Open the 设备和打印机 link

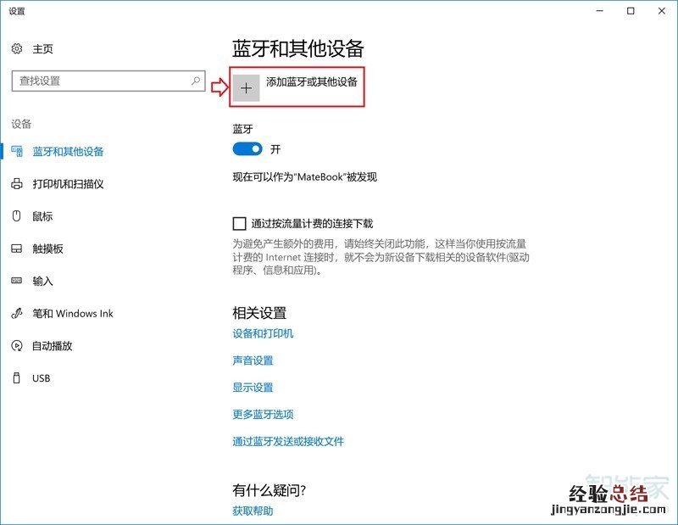pyautogui.click(x=263, y=334)
